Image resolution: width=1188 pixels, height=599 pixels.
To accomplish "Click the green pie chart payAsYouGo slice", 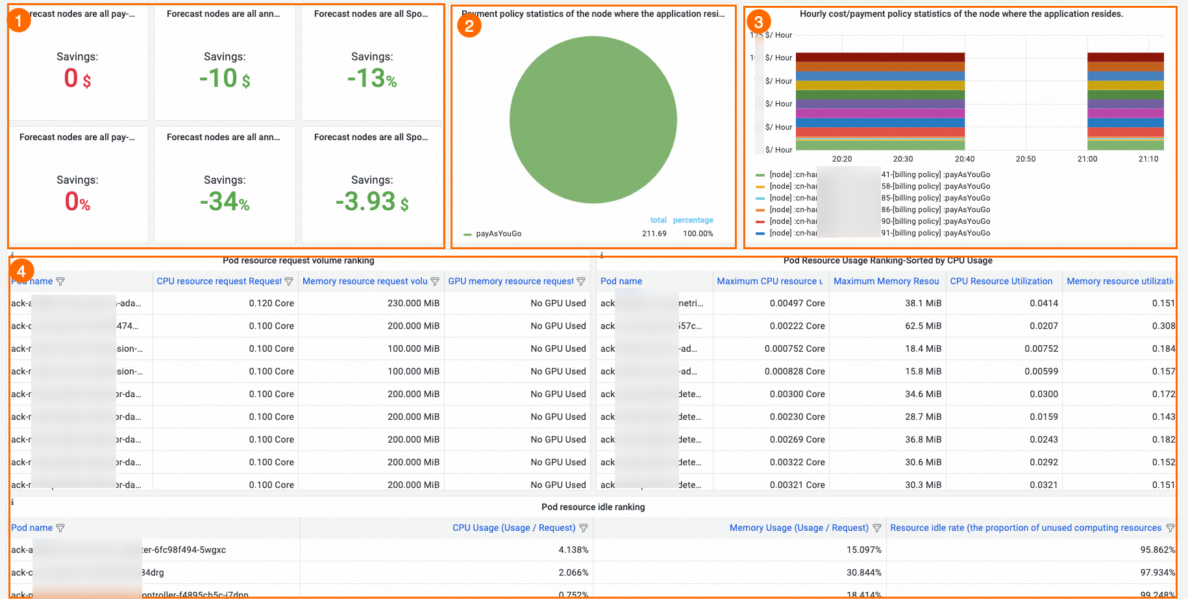I will click(x=593, y=119).
